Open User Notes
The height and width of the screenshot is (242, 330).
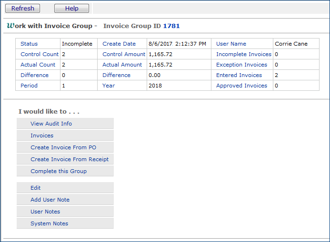45,212
